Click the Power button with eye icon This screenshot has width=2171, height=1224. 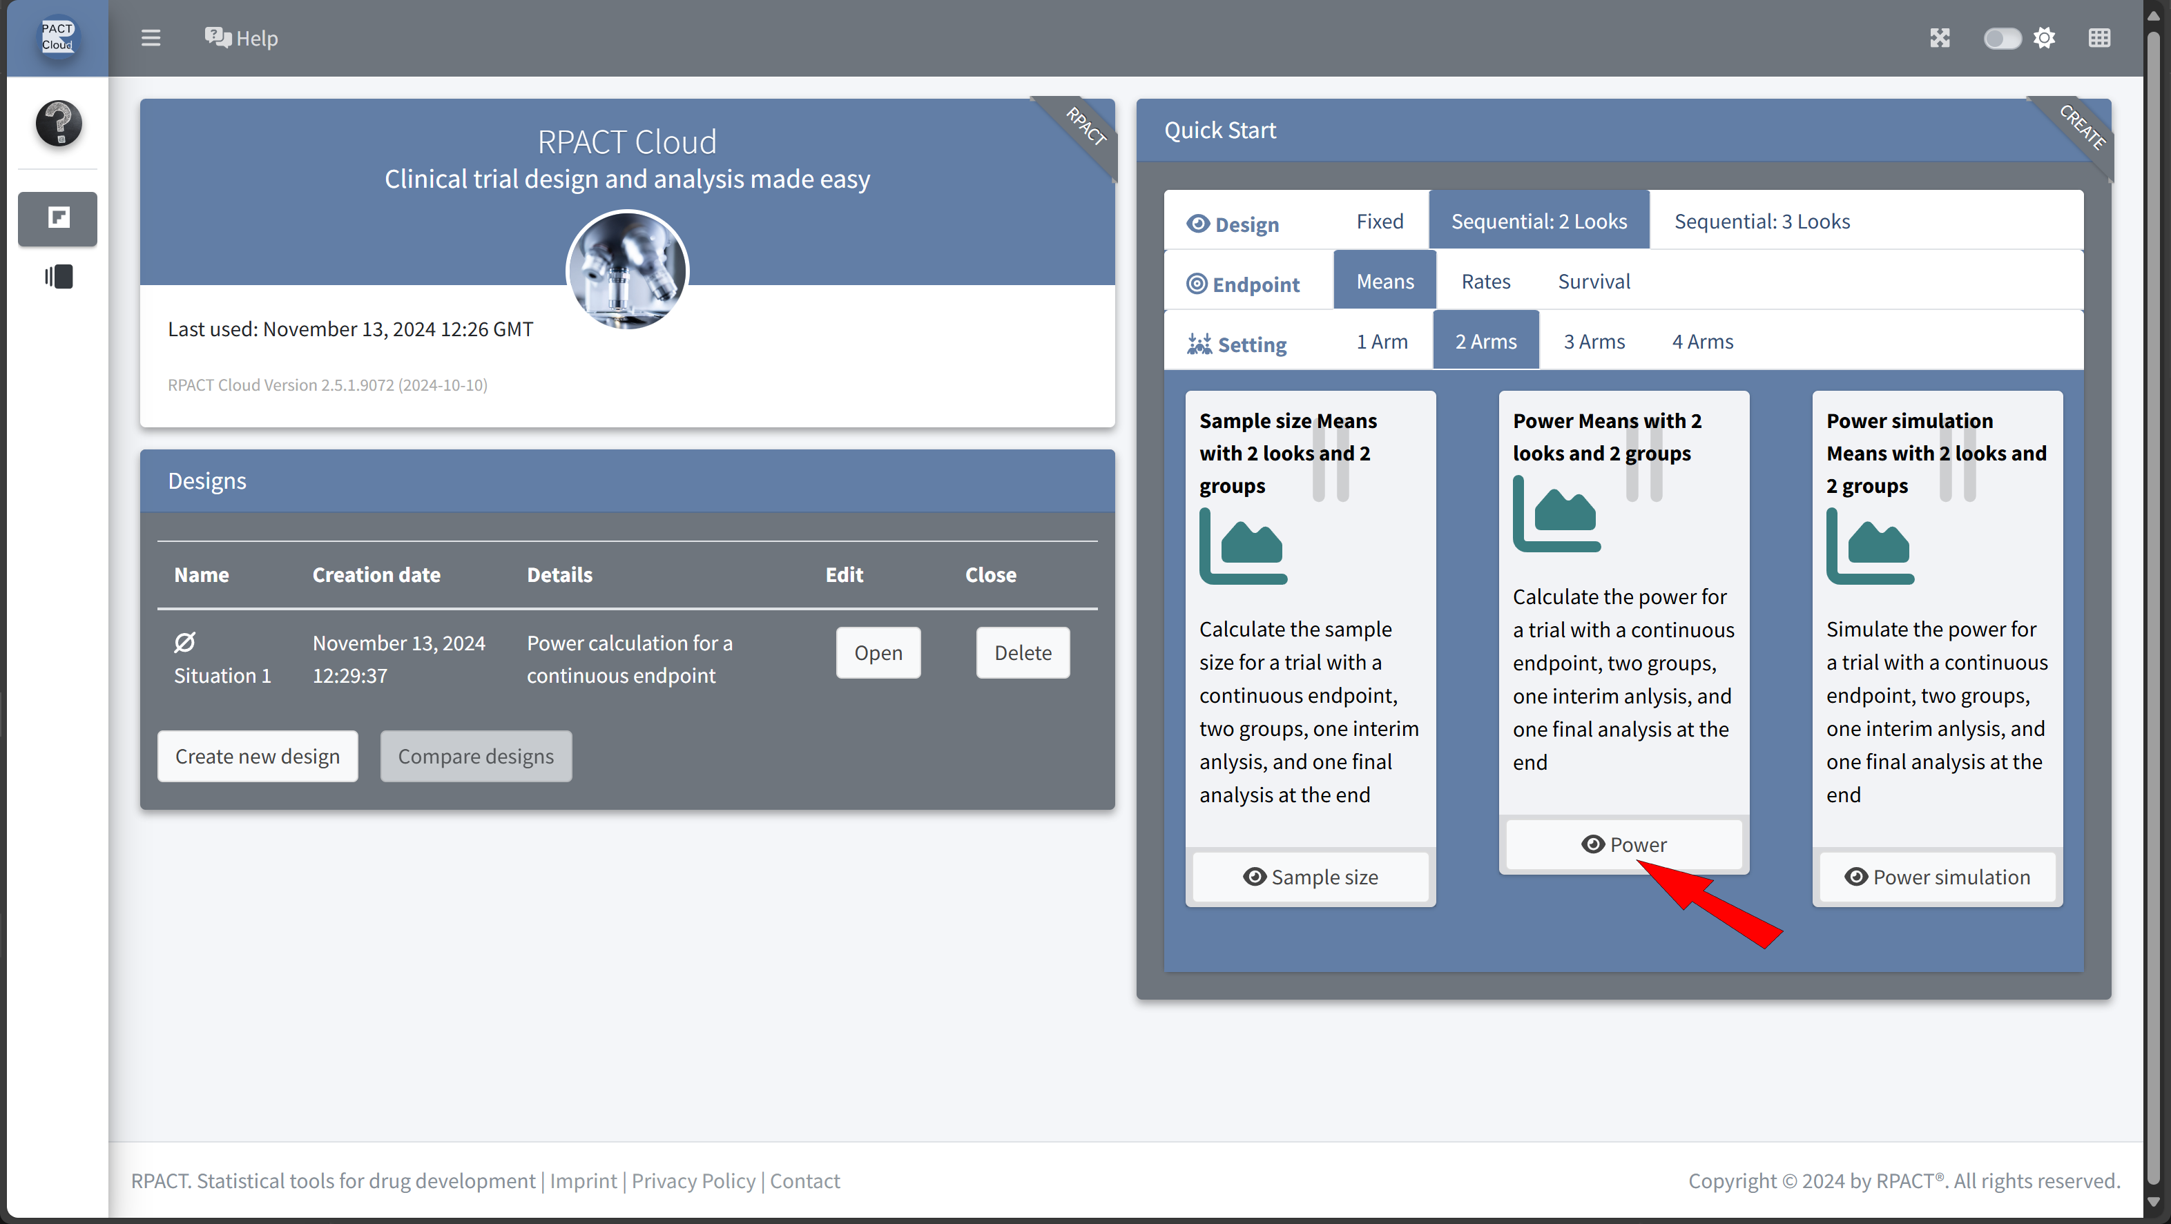click(1623, 844)
